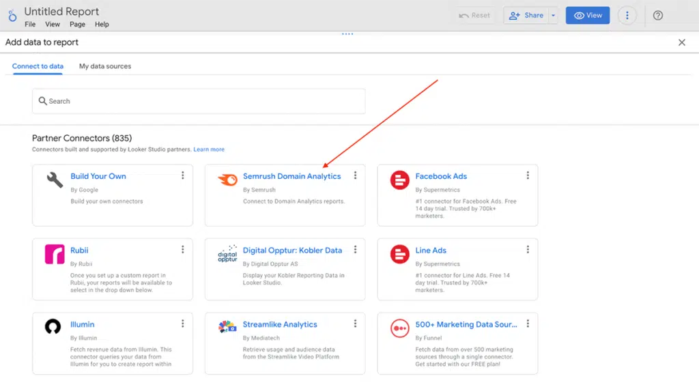This screenshot has width=699, height=385.
Task: Click the panel drag handle dots below header
Action: coord(347,34)
